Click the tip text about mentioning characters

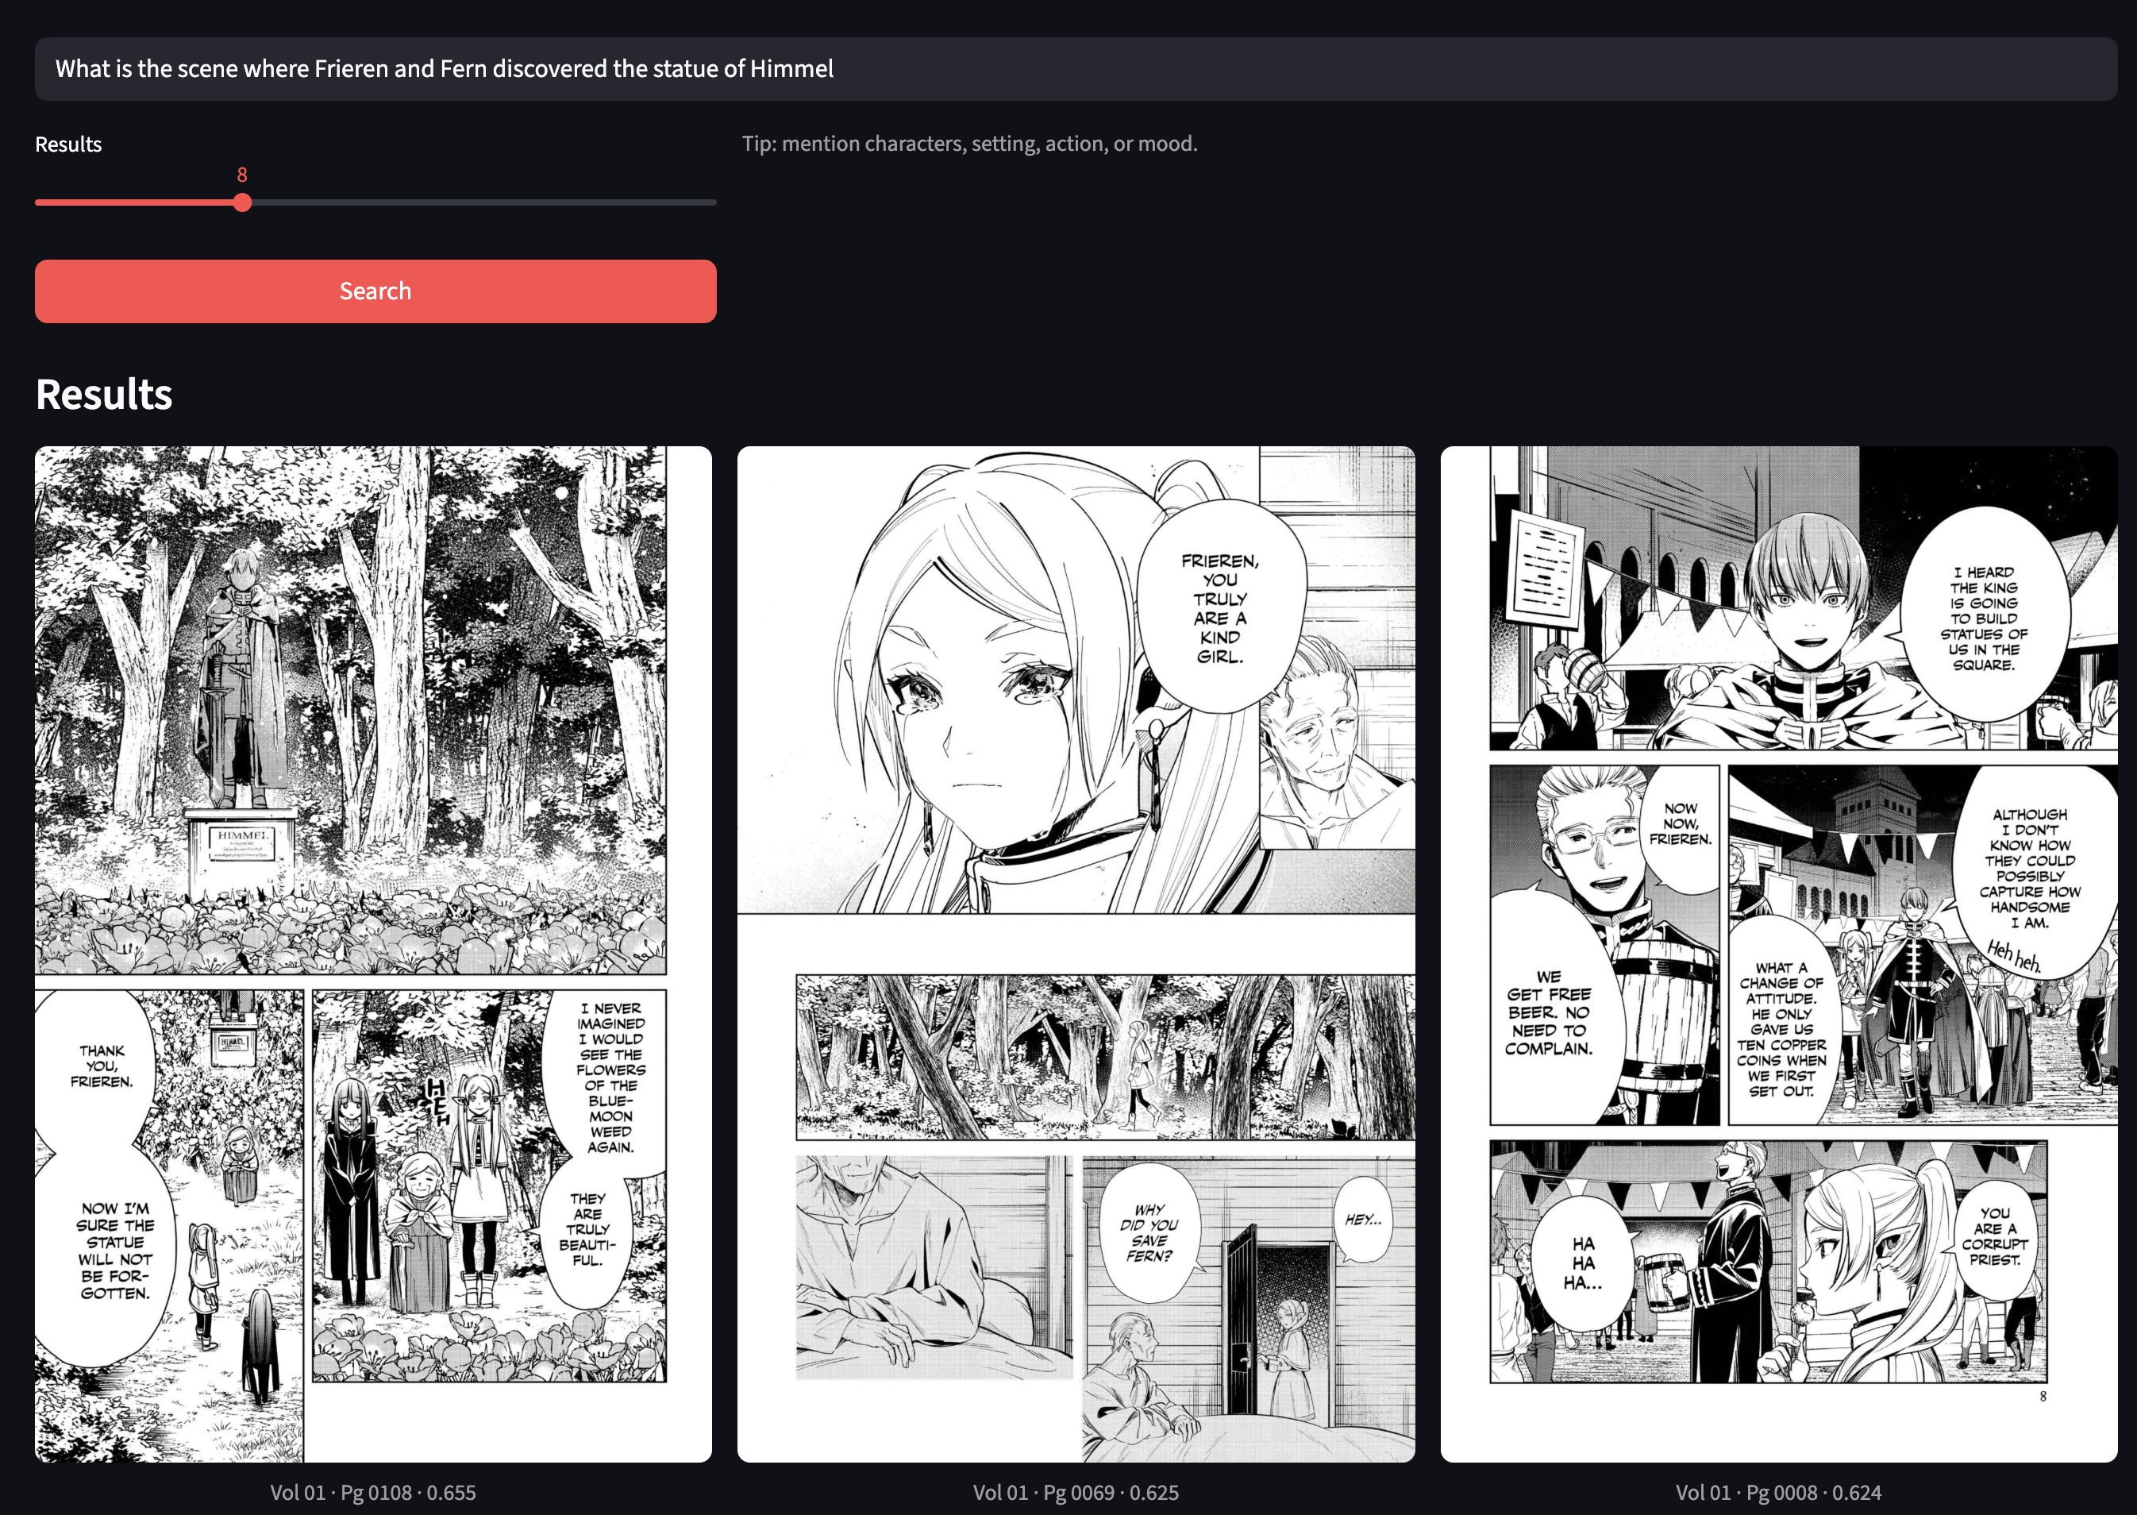coord(970,144)
